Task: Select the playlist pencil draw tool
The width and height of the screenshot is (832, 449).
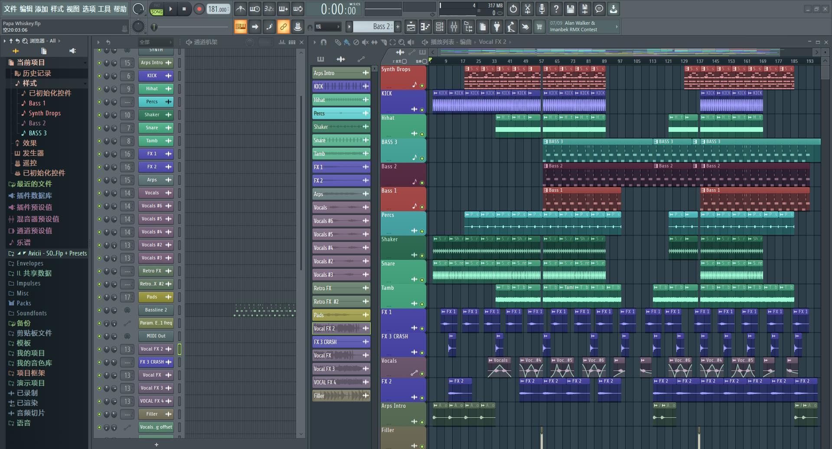Action: [x=338, y=42]
